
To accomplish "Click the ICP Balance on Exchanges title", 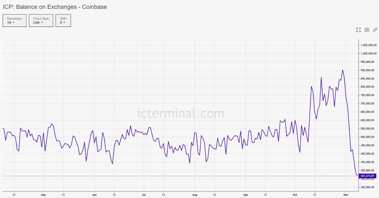I will tap(55, 7).
